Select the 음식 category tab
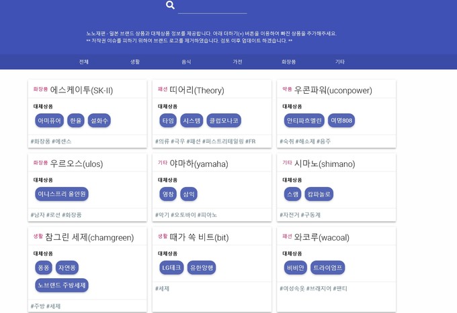This screenshot has height=313, width=457. (x=186, y=62)
